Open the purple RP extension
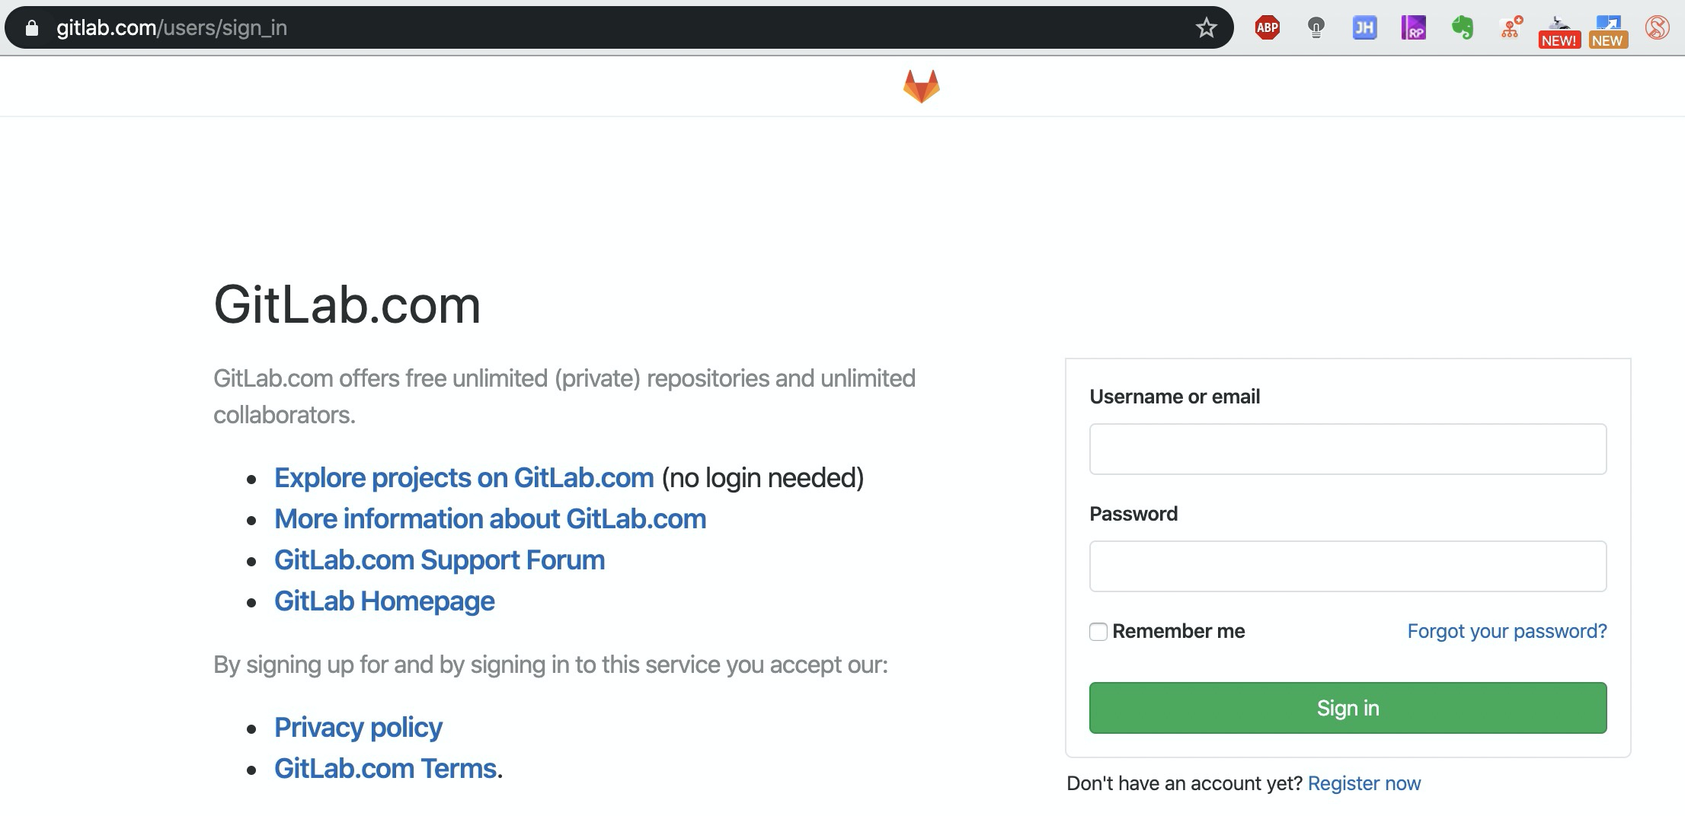 pos(1413,28)
